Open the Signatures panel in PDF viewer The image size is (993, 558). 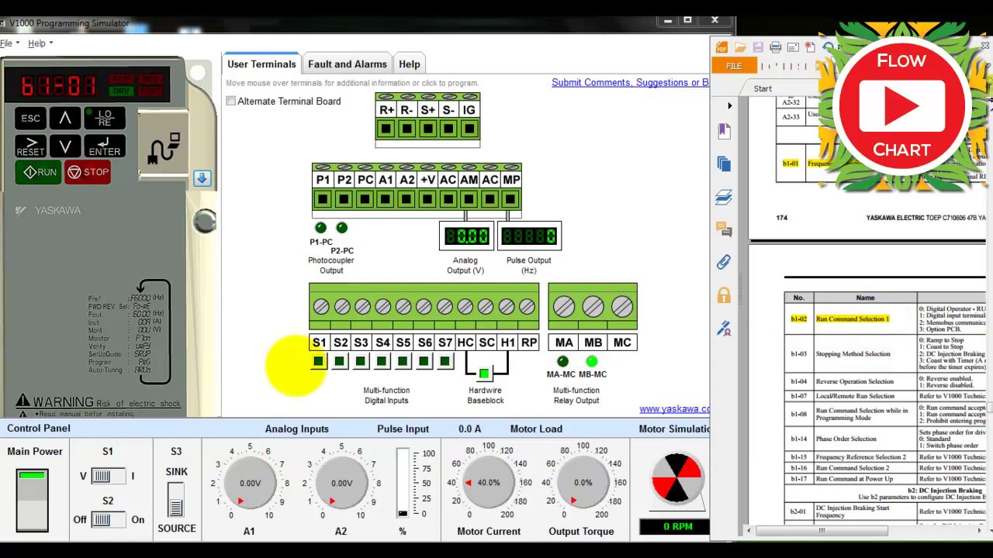[x=725, y=329]
